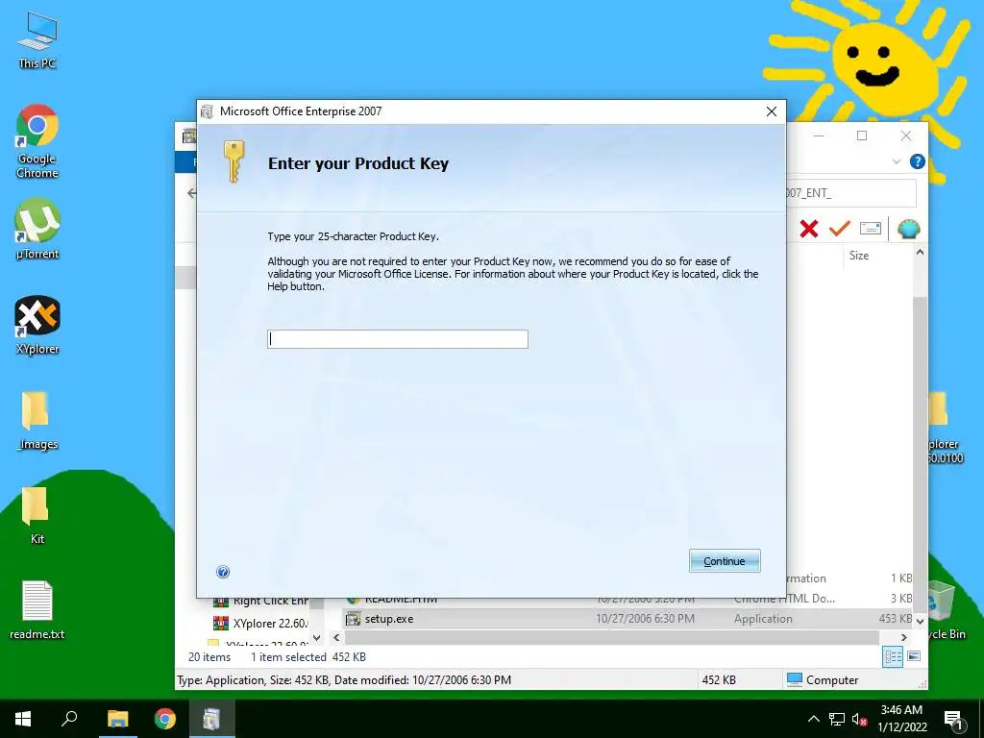This screenshot has height=738, width=984.
Task: Click the red X delete icon in Explorer toolbar
Action: pyautogui.click(x=809, y=229)
